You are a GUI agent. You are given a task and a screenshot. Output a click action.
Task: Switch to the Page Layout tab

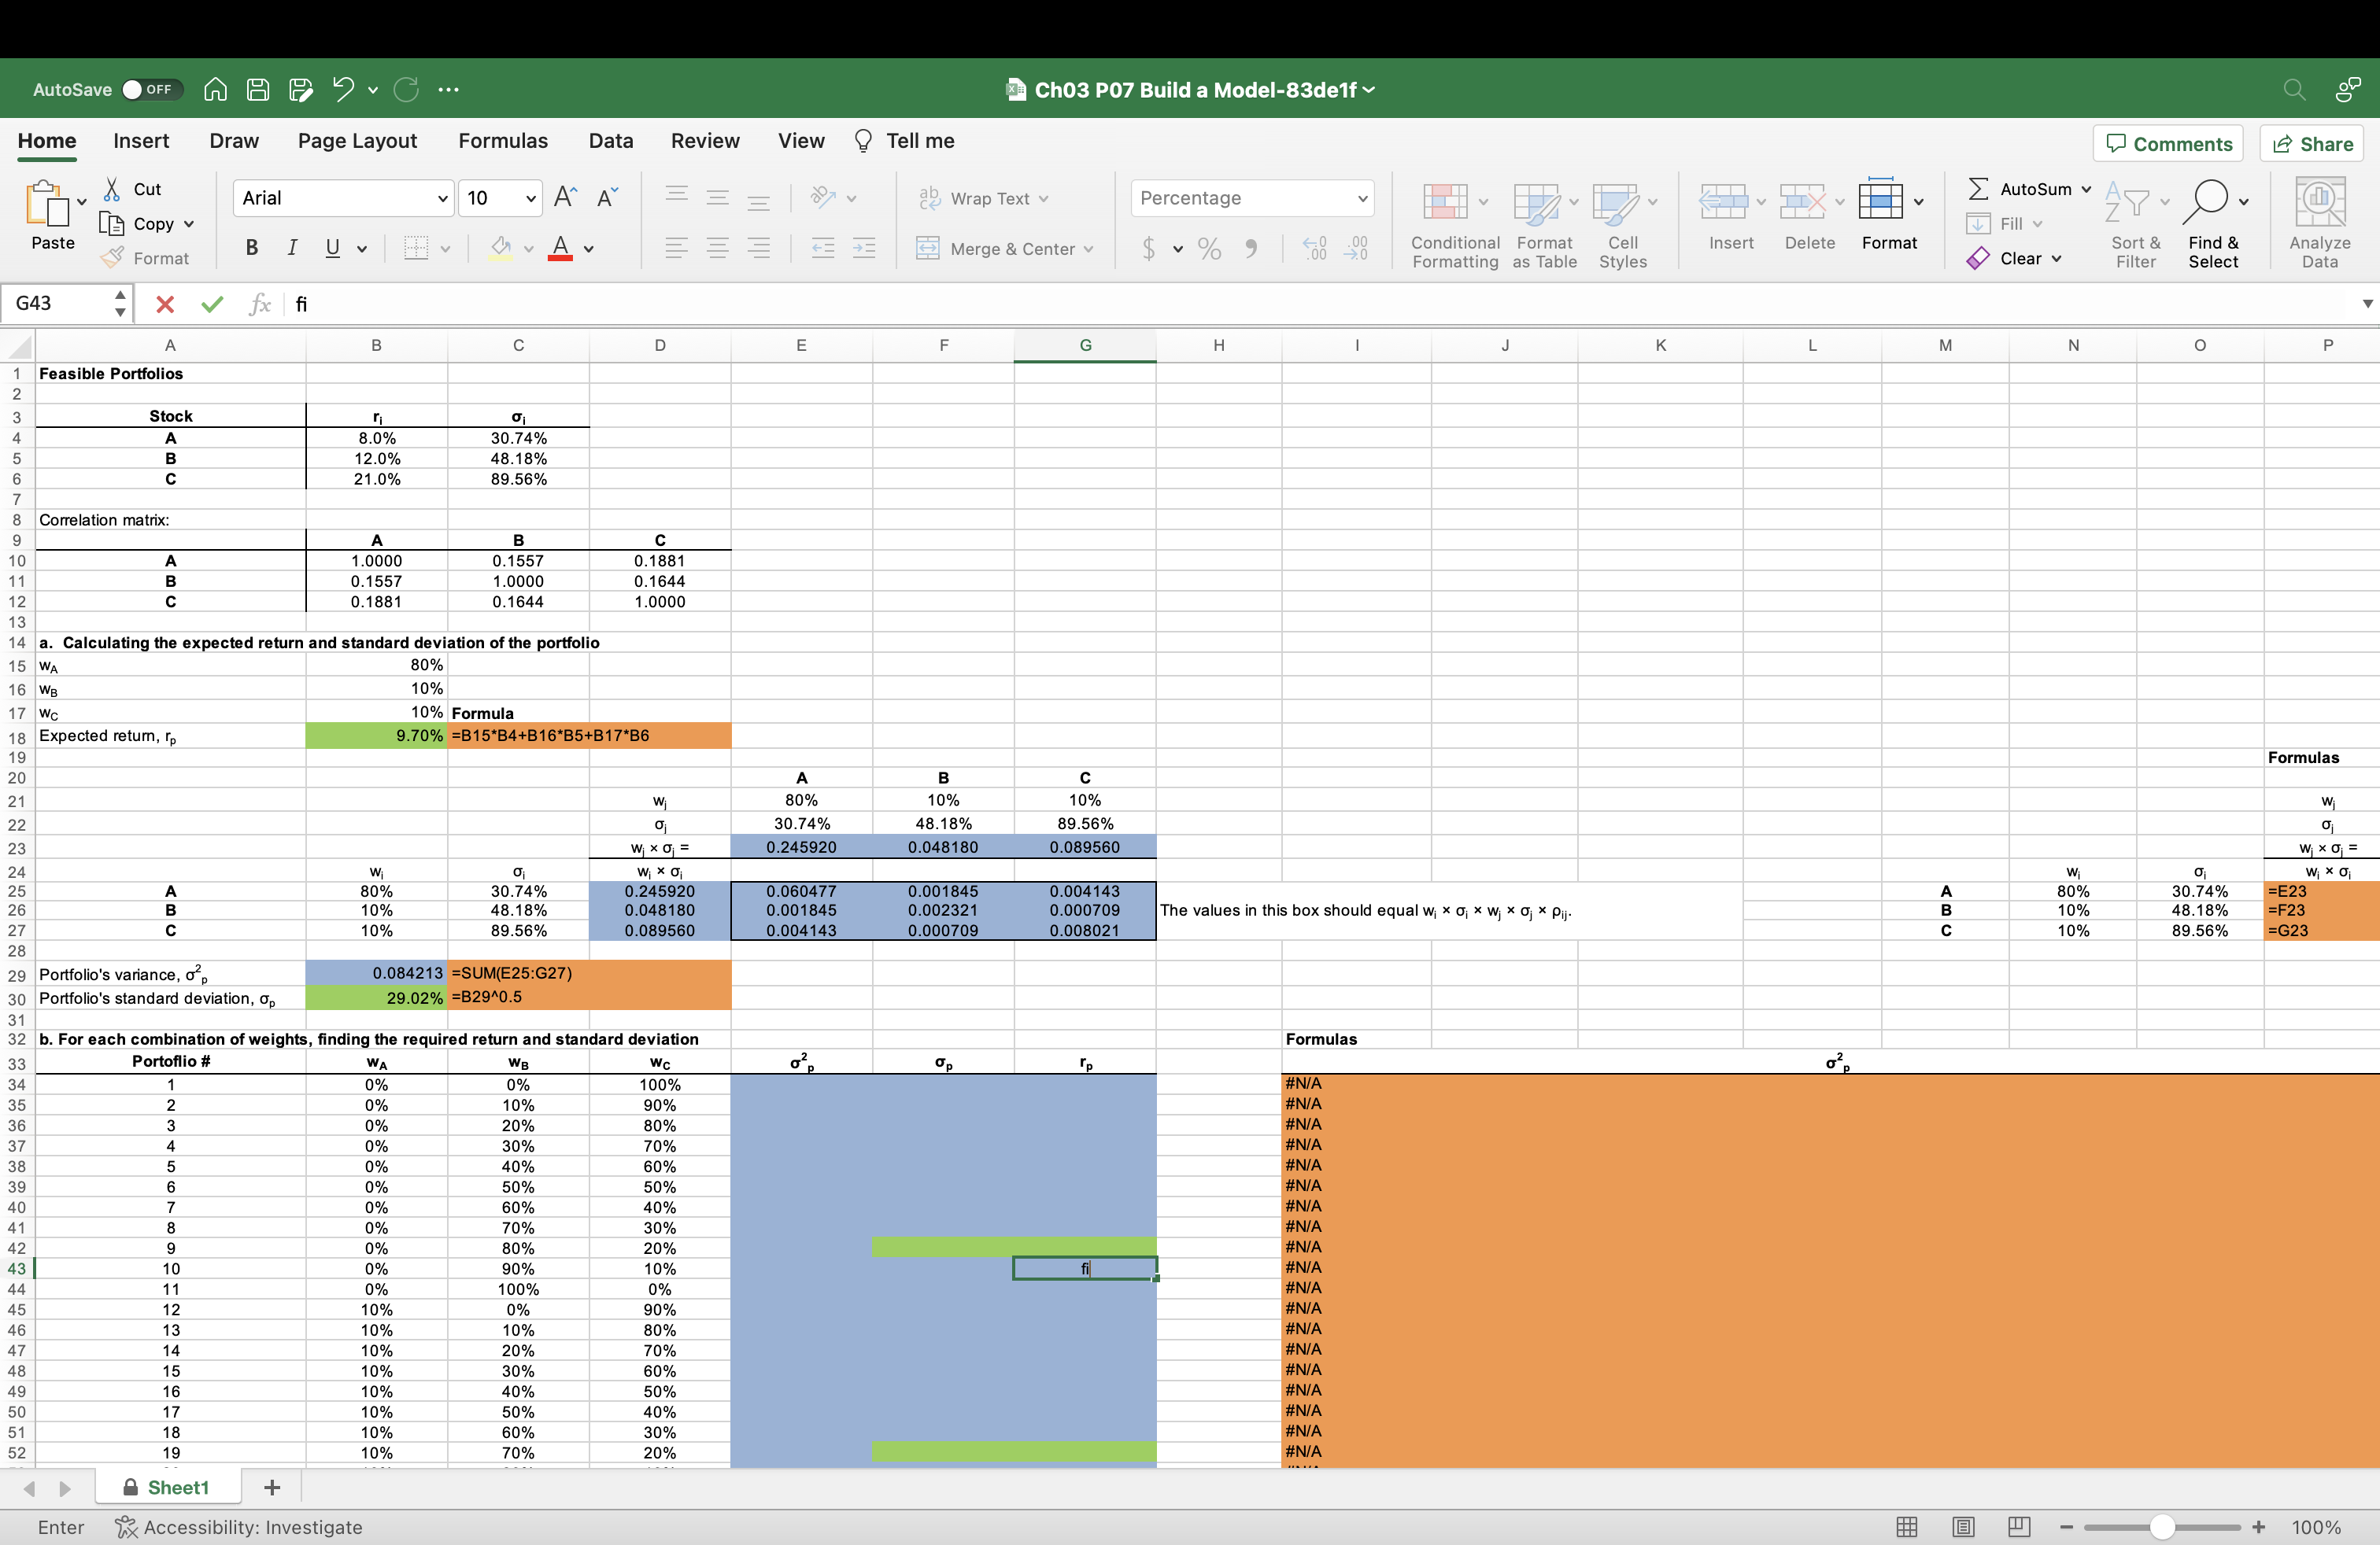[x=357, y=141]
